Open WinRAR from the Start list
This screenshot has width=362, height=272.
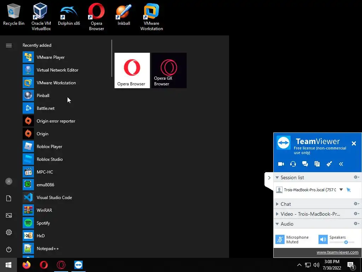[x=66, y=210]
